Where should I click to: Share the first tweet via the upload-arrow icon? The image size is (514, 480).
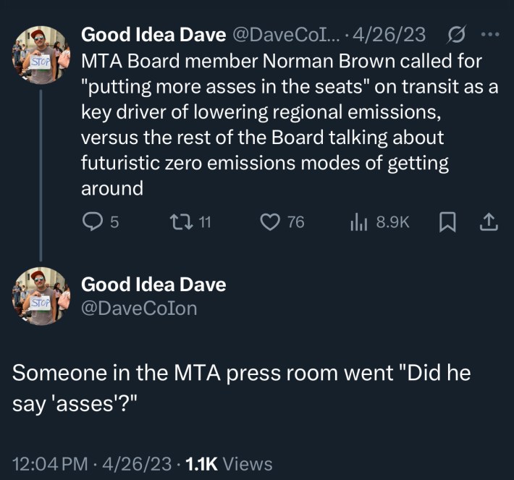pyautogui.click(x=489, y=224)
